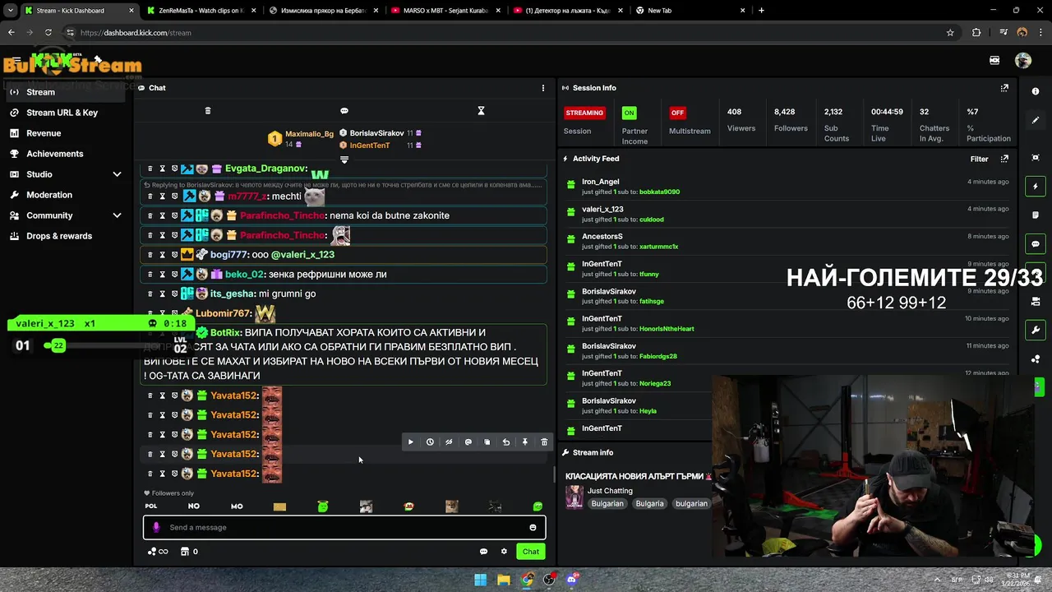Viewport: 1052px width, 592px height.
Task: Pop out the Session Info panel
Action: [x=1004, y=88]
